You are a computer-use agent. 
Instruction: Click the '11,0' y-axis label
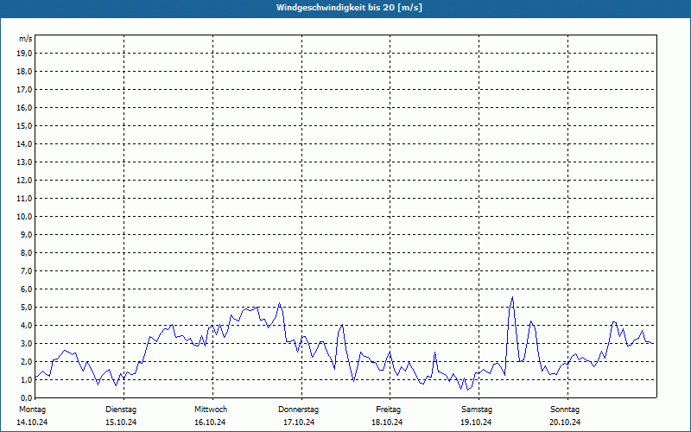pos(24,199)
